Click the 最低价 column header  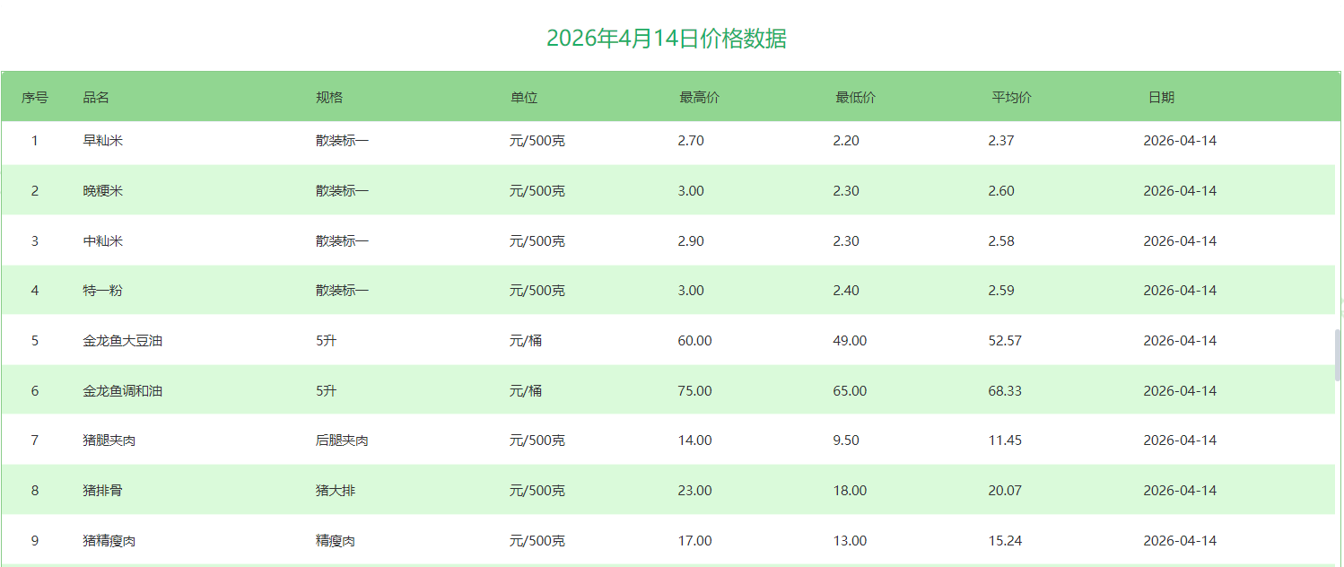855,98
